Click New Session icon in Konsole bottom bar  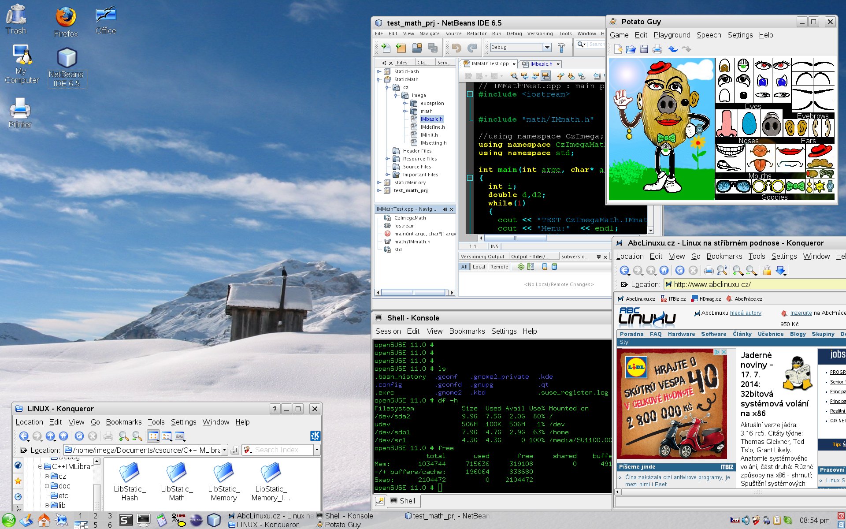pyautogui.click(x=380, y=501)
